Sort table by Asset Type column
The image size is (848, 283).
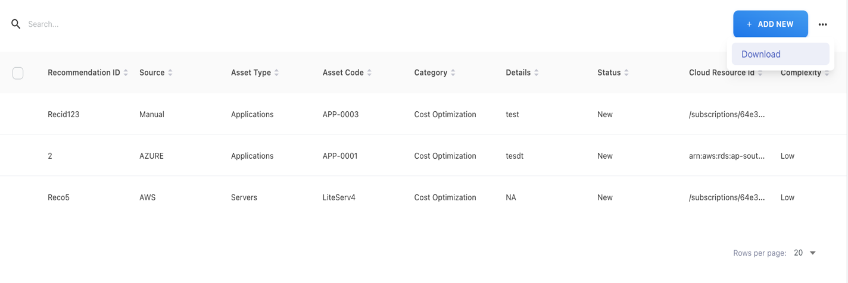pyautogui.click(x=276, y=73)
